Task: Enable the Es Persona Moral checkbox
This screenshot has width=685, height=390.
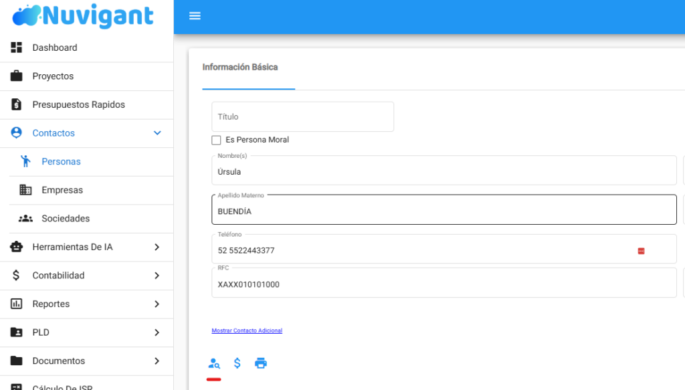Action: [x=216, y=140]
